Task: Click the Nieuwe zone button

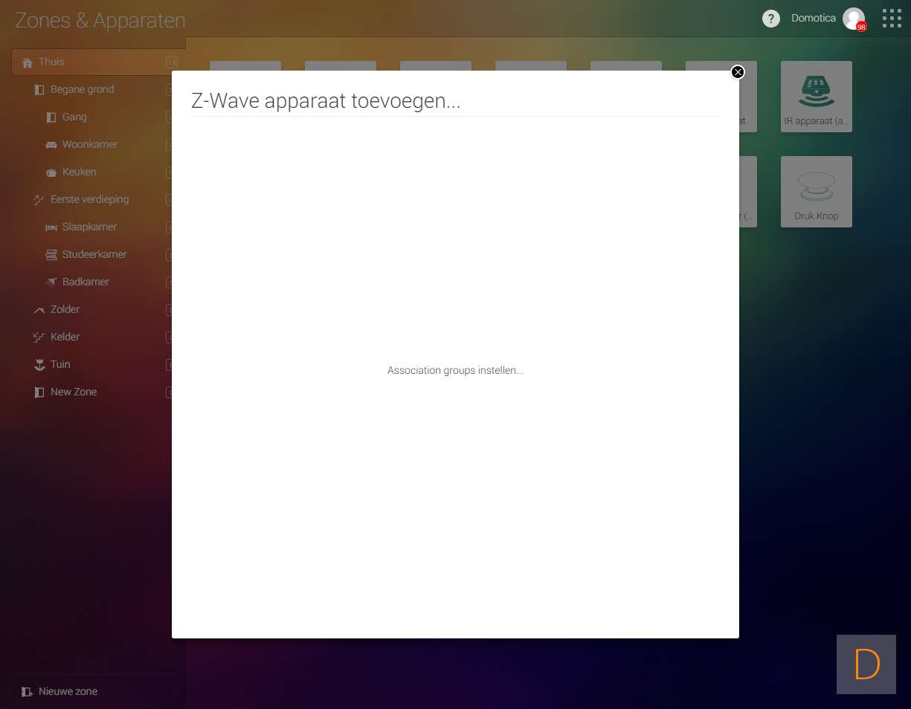Action: [60, 692]
